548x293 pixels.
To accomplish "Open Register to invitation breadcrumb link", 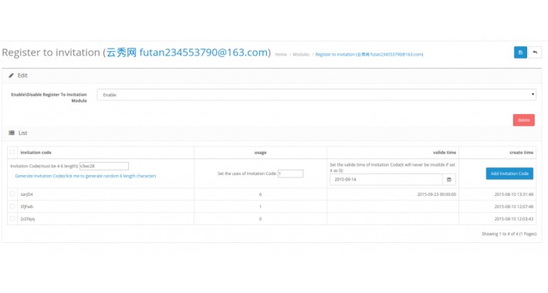I will click(x=369, y=55).
